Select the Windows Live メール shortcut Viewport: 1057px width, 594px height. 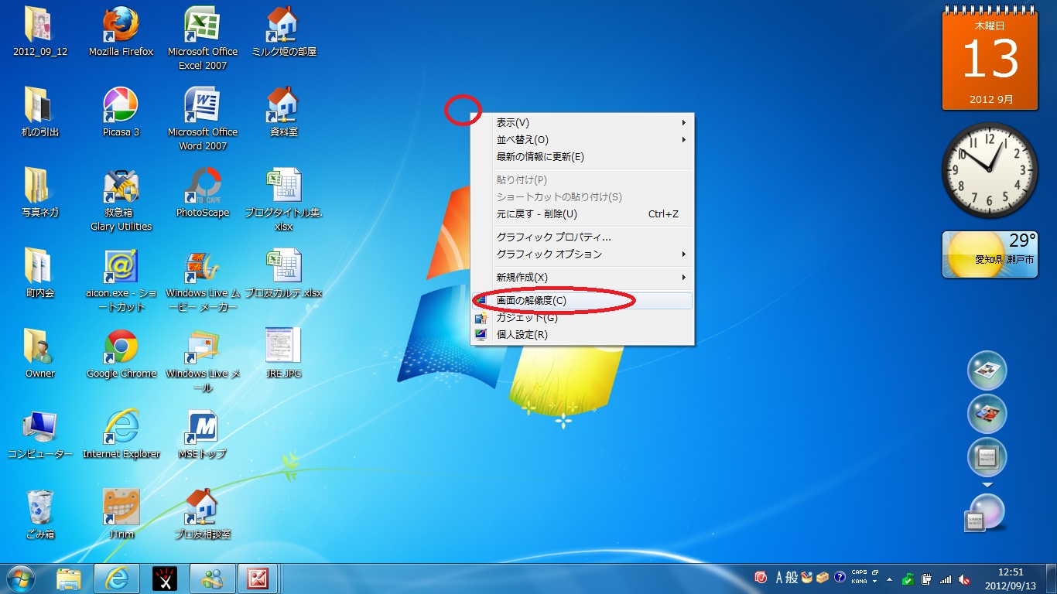[x=203, y=360]
